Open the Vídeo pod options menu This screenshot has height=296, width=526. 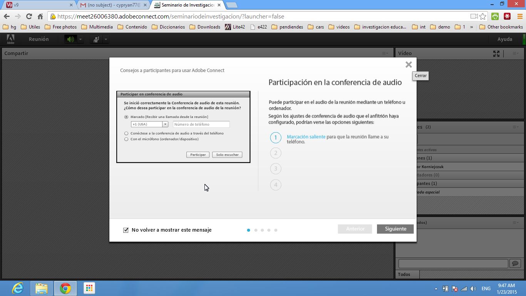point(516,53)
